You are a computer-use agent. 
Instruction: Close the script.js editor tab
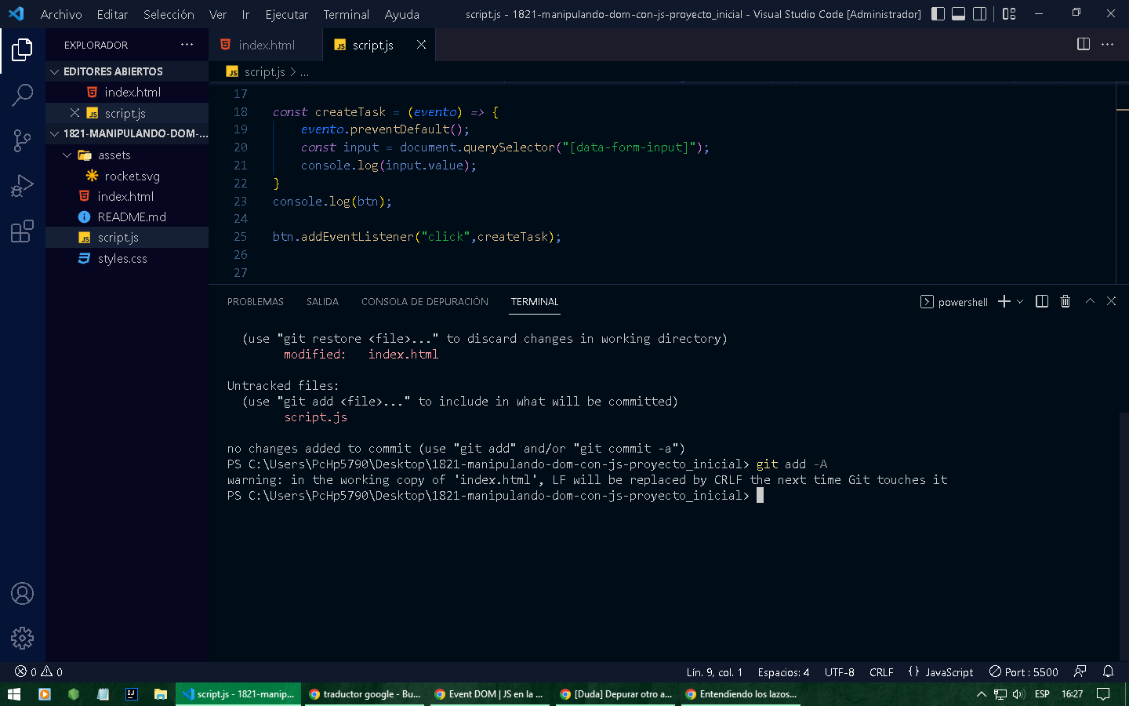point(421,45)
